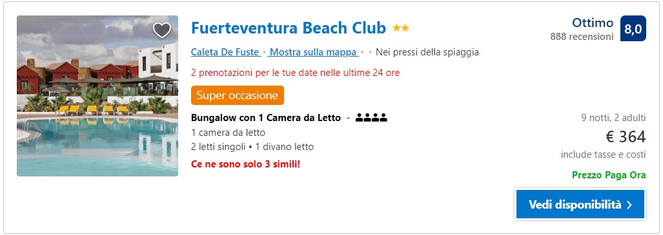Open Caleta De Fuste location link

coord(225,52)
